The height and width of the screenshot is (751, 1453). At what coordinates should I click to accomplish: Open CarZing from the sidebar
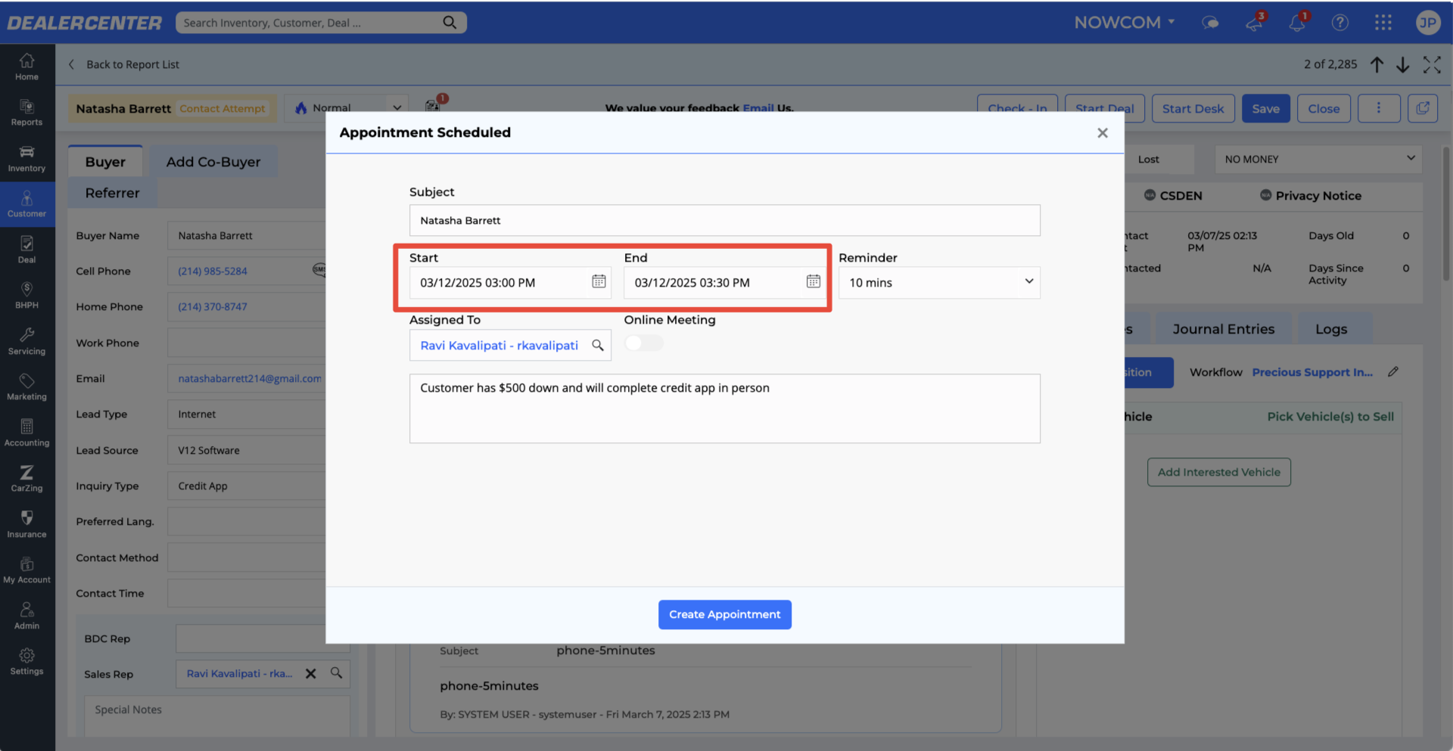26,478
